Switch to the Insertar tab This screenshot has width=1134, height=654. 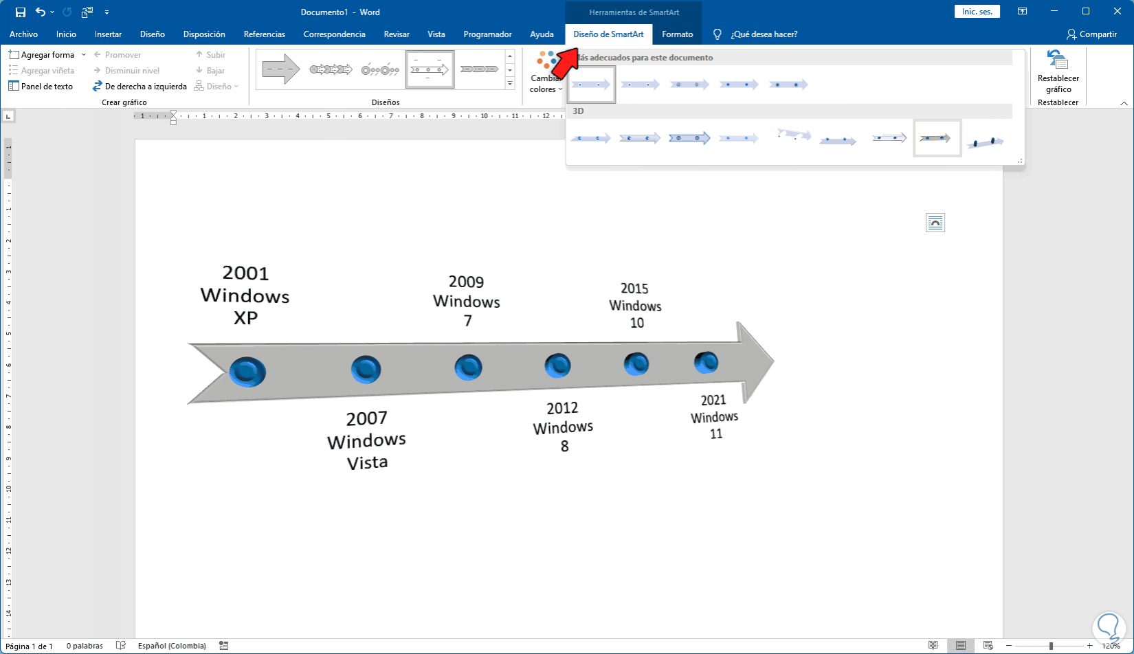109,34
